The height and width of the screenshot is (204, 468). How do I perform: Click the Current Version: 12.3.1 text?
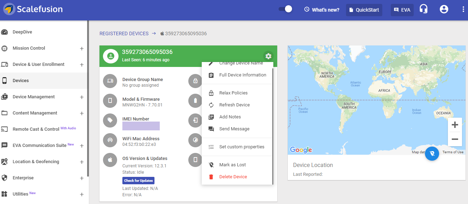(145, 166)
